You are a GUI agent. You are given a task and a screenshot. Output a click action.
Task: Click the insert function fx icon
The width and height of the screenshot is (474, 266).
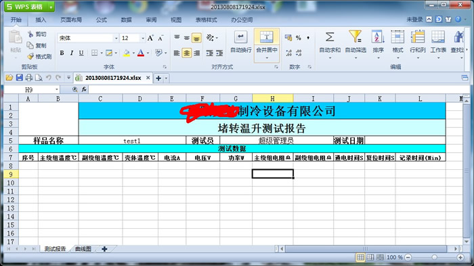coord(84,89)
